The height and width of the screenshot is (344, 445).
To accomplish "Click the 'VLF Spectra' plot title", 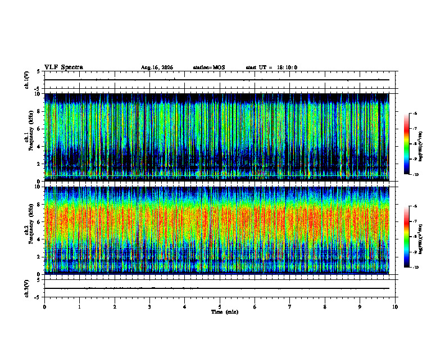I will [63, 67].
